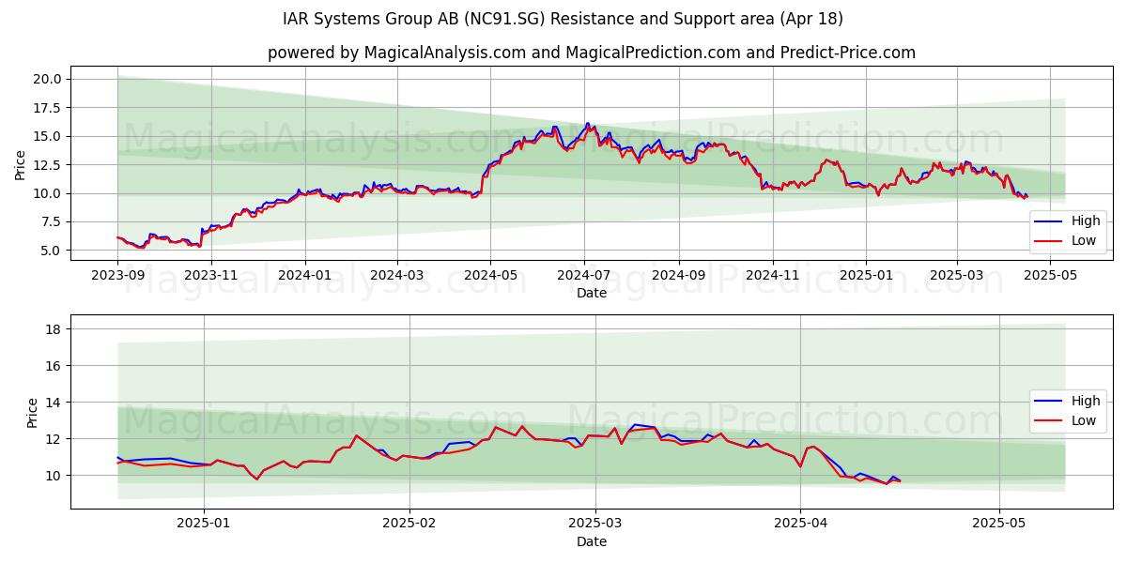Click the '2025-02' tick label on bottom chart
Image resolution: width=1127 pixels, height=563 pixels.
click(x=410, y=525)
